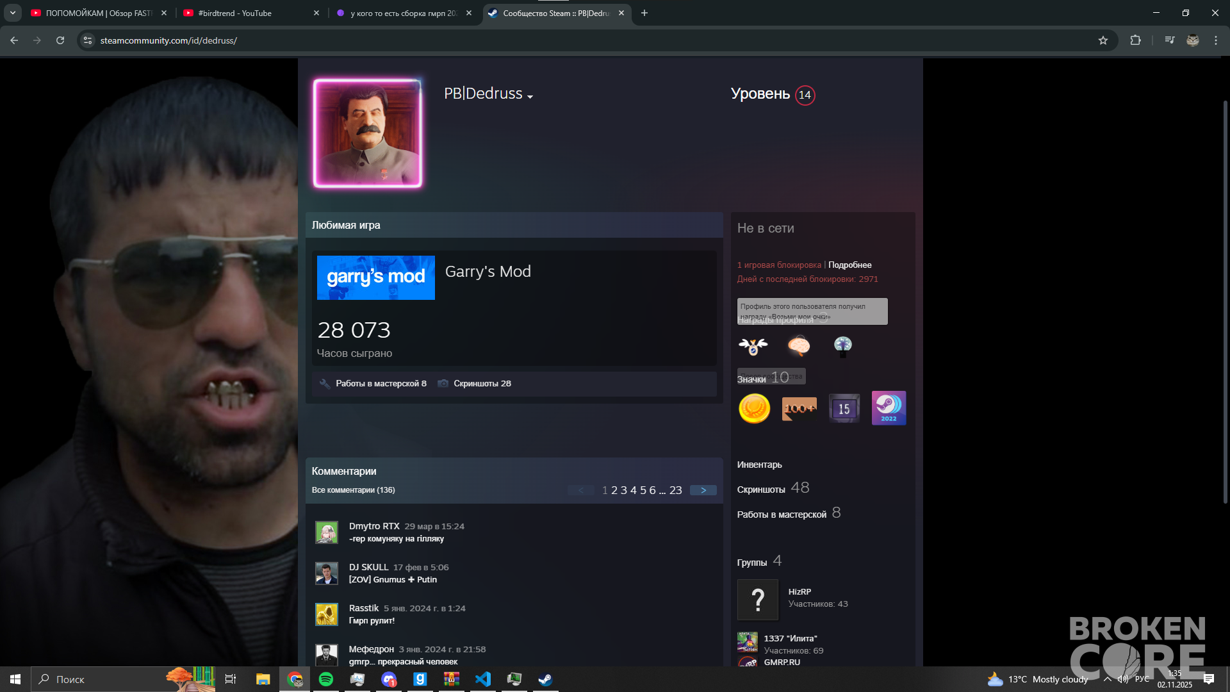Open the Инвентарь link
Viewport: 1230px width, 692px height.
(760, 465)
